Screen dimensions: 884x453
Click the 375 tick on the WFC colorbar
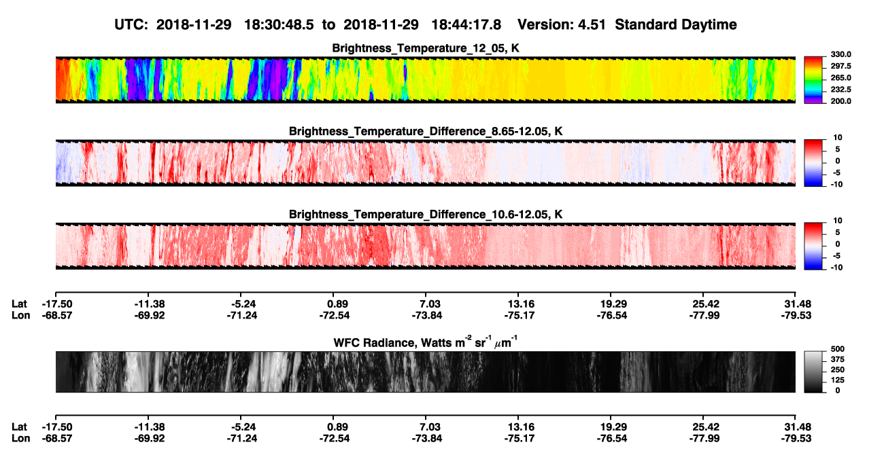click(837, 360)
